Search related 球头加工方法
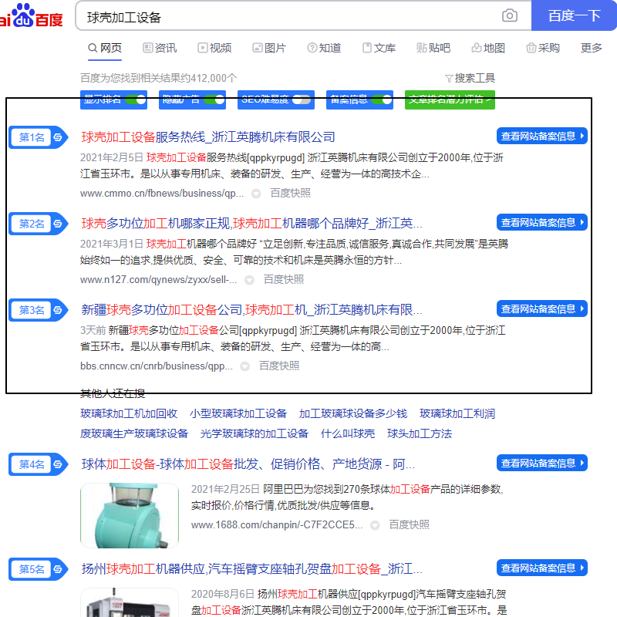Viewport: 617px width, 617px height. click(x=420, y=433)
